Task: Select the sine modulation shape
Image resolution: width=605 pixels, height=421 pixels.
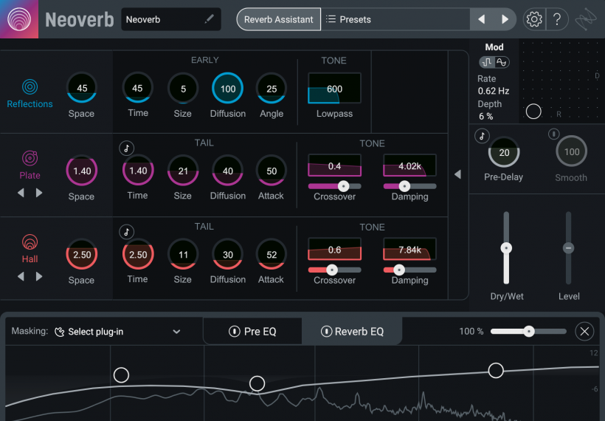Action: pyautogui.click(x=501, y=62)
